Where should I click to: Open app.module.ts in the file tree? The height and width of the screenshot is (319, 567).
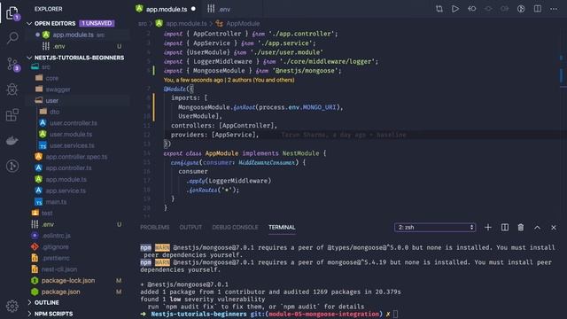(66, 179)
